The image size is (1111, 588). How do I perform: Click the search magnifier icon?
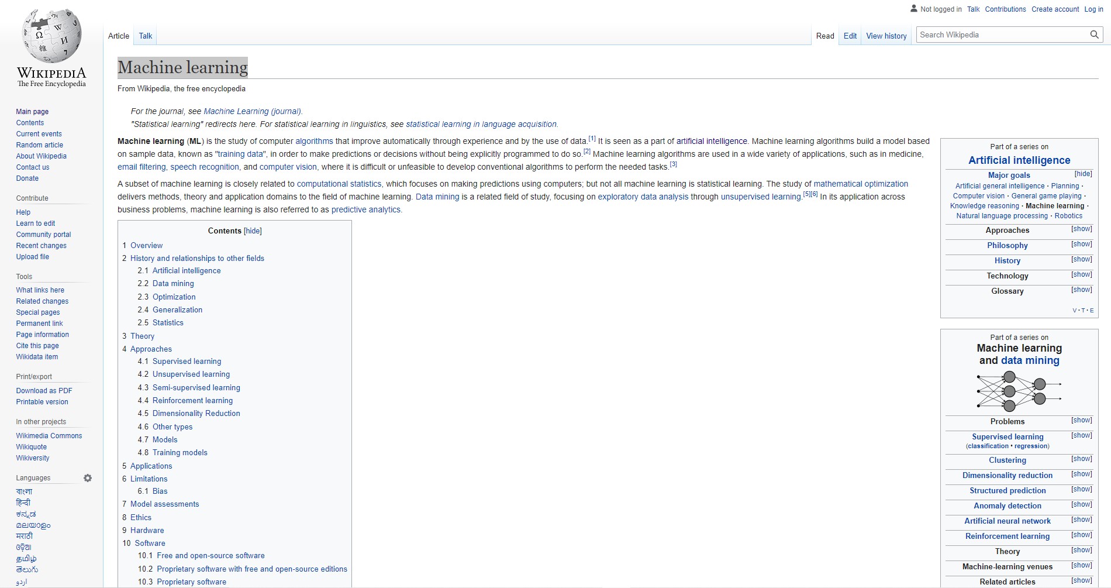pyautogui.click(x=1094, y=35)
